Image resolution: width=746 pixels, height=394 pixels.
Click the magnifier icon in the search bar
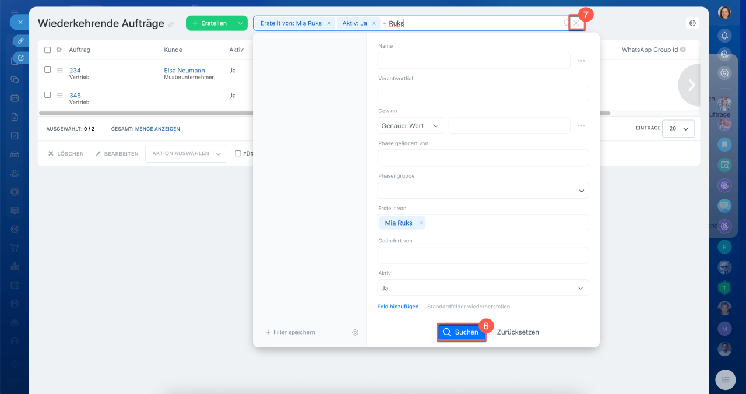(566, 23)
